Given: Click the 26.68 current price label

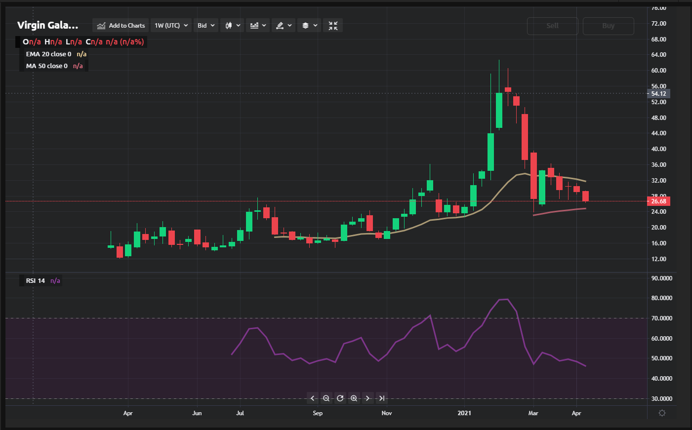Looking at the screenshot, I should tap(658, 201).
